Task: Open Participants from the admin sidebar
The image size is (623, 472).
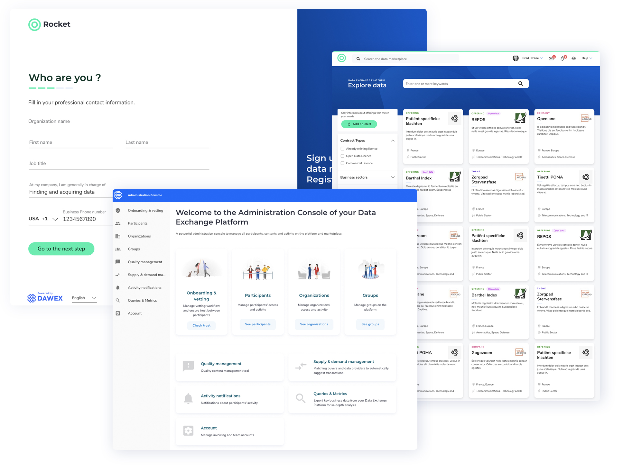Action: click(x=137, y=223)
